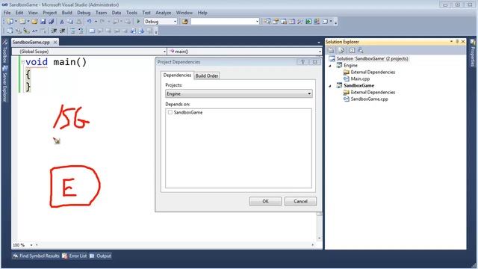The height and width of the screenshot is (269, 478).
Task: Check the SandboxGame dependency checkbox
Action: coord(170,112)
